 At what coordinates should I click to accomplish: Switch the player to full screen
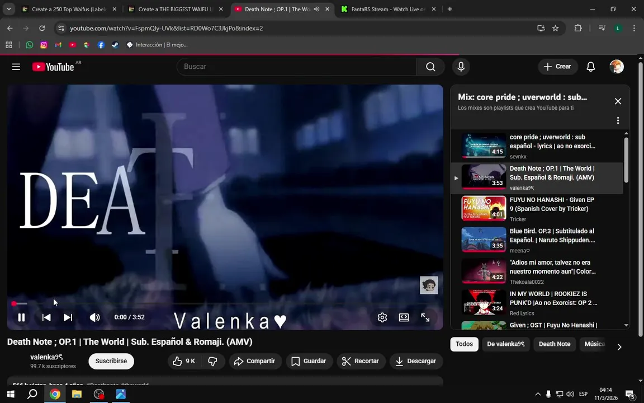point(425,317)
